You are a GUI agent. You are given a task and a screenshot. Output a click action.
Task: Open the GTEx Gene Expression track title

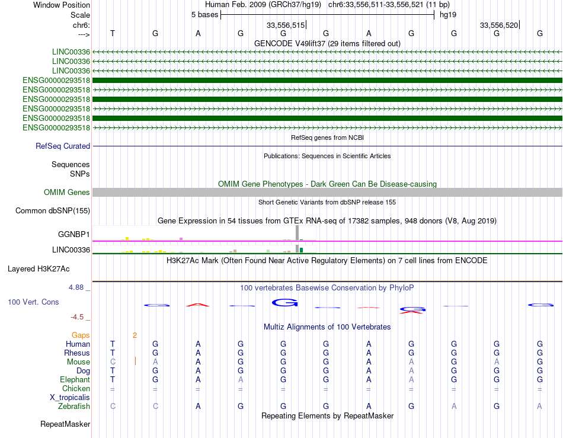click(327, 221)
